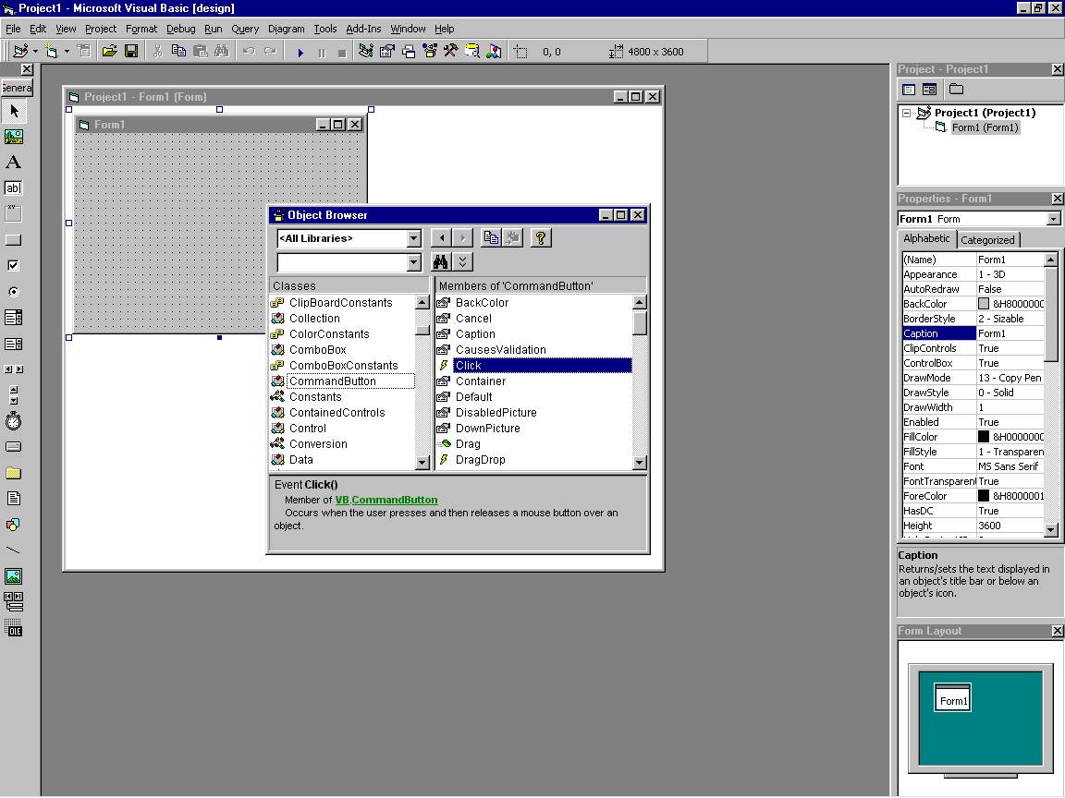Open the File menu
Viewport: 1065px width, 798px height.
tap(13, 29)
